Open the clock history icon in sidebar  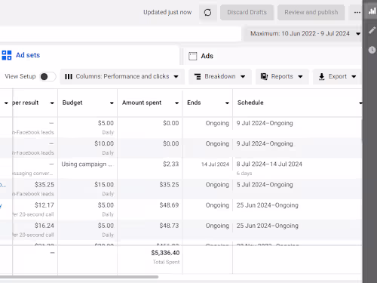(x=372, y=50)
